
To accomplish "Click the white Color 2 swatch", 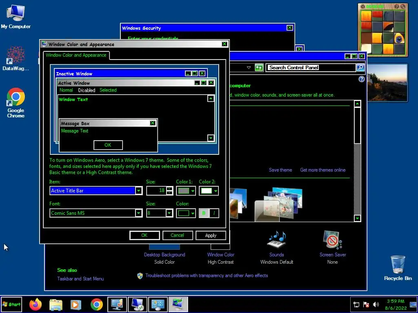I will tap(206, 191).
